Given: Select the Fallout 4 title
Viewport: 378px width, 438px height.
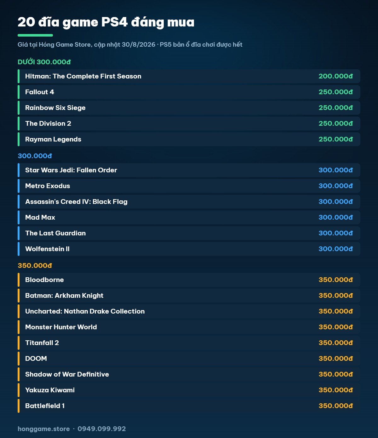Looking at the screenshot, I should point(40,92).
